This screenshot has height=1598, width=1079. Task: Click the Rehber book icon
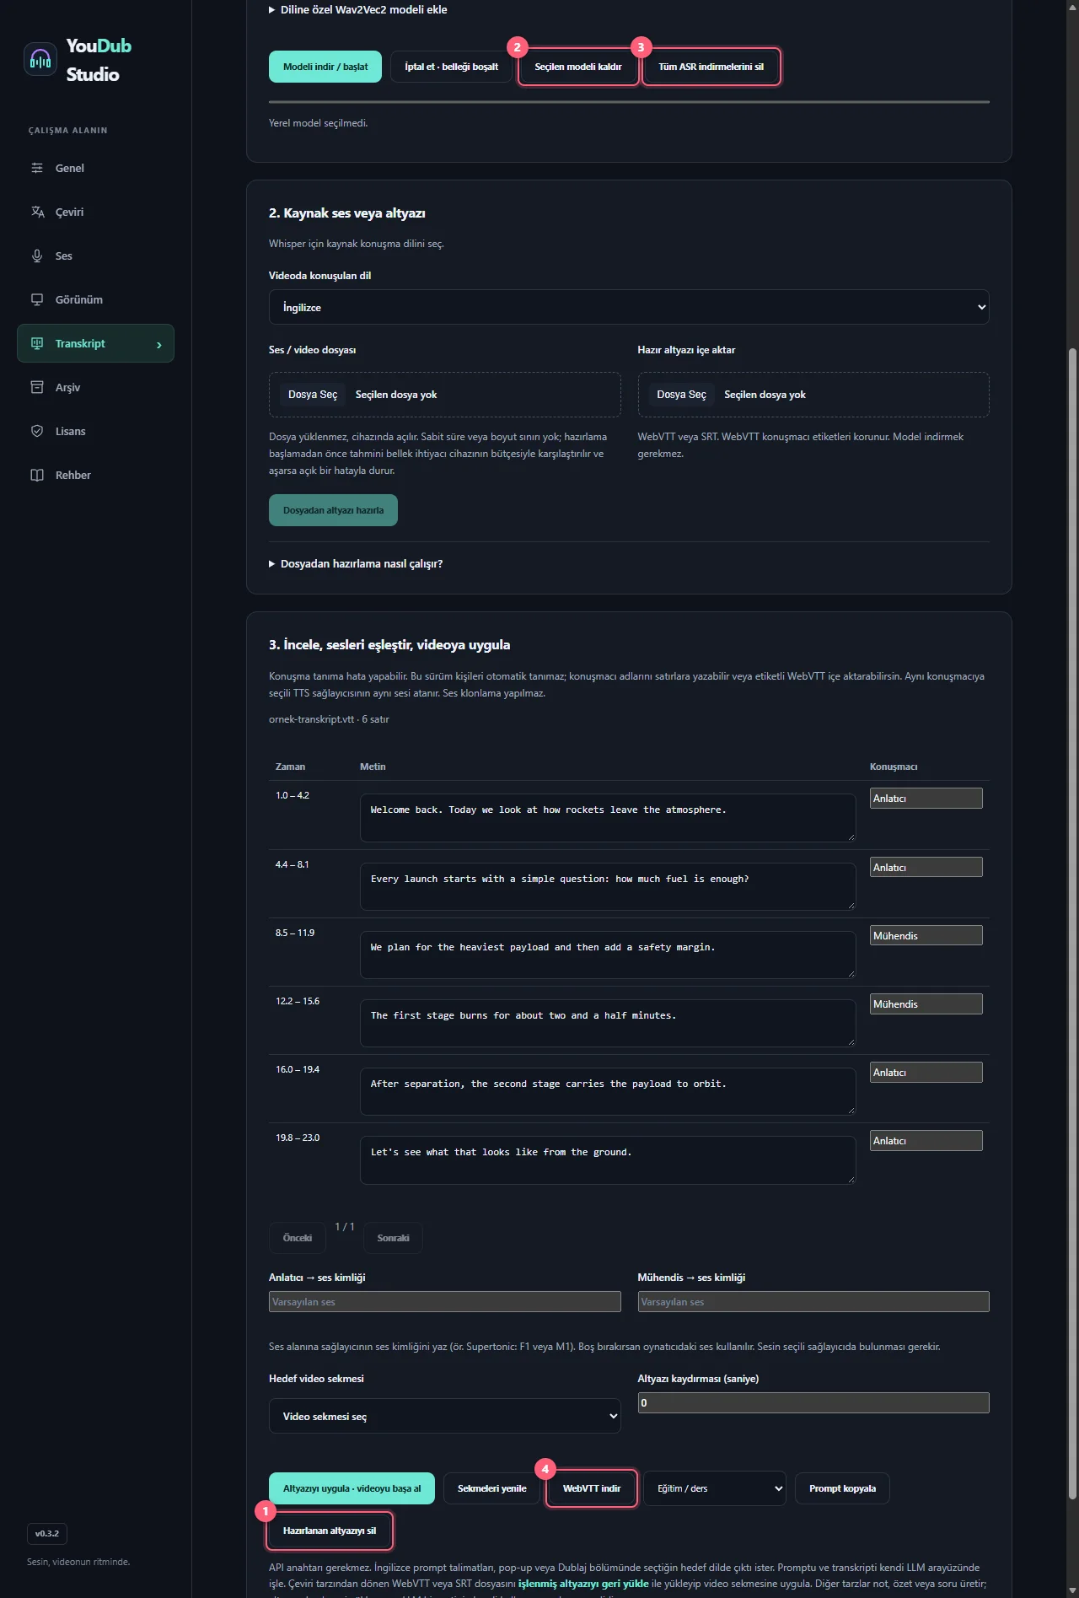click(37, 475)
